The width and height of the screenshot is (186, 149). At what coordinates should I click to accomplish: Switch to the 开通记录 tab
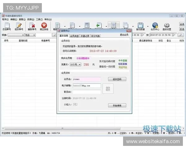(85, 36)
